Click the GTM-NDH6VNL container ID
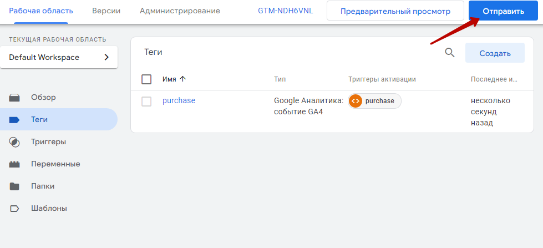 coord(285,11)
